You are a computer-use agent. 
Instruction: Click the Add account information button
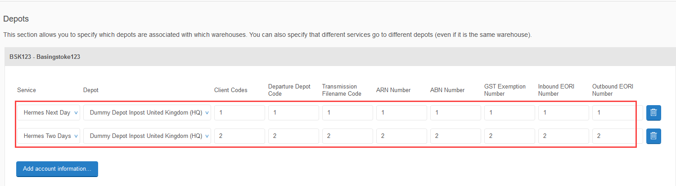[57, 169]
